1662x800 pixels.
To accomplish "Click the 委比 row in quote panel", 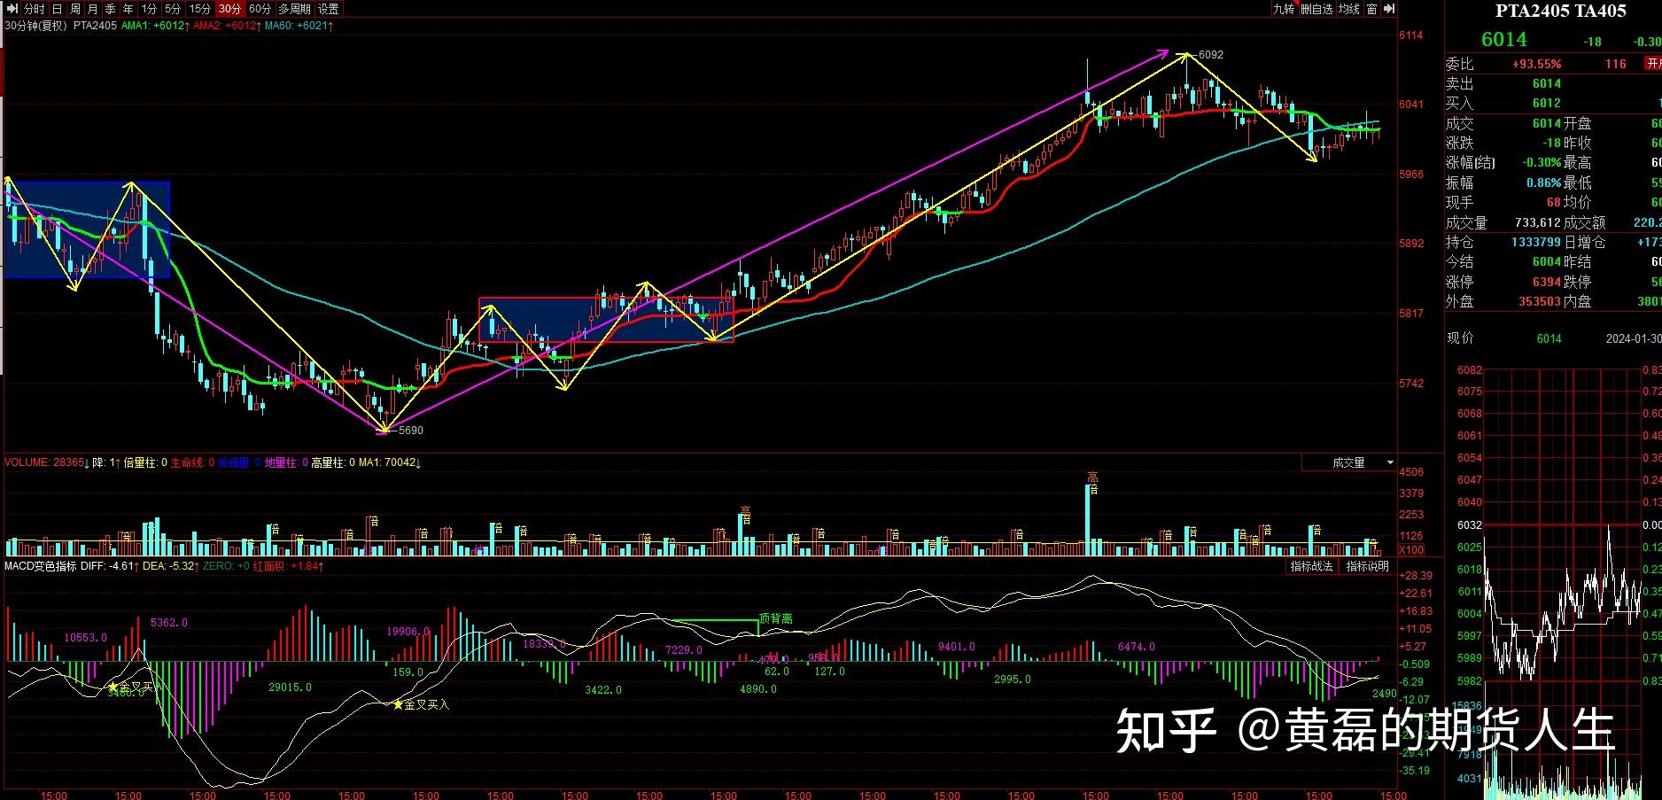I will pyautogui.click(x=1553, y=64).
